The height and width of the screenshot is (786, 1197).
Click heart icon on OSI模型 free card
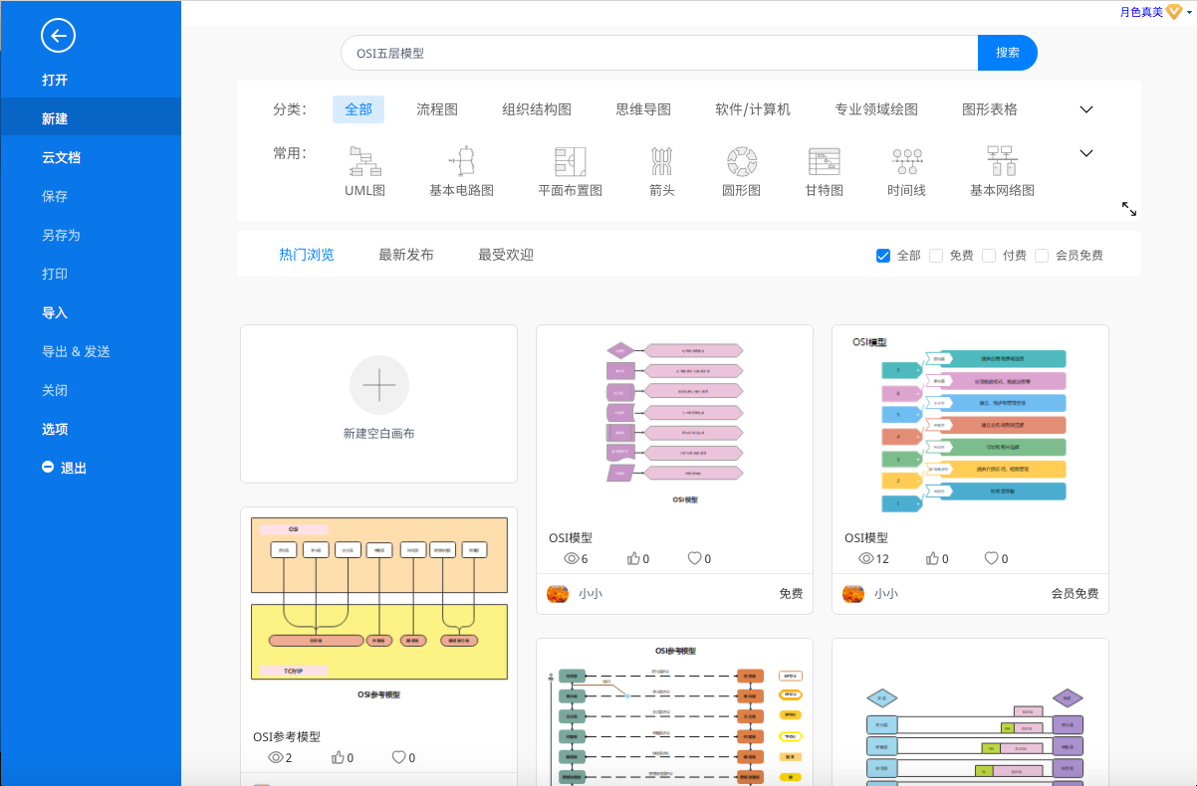pyautogui.click(x=695, y=558)
